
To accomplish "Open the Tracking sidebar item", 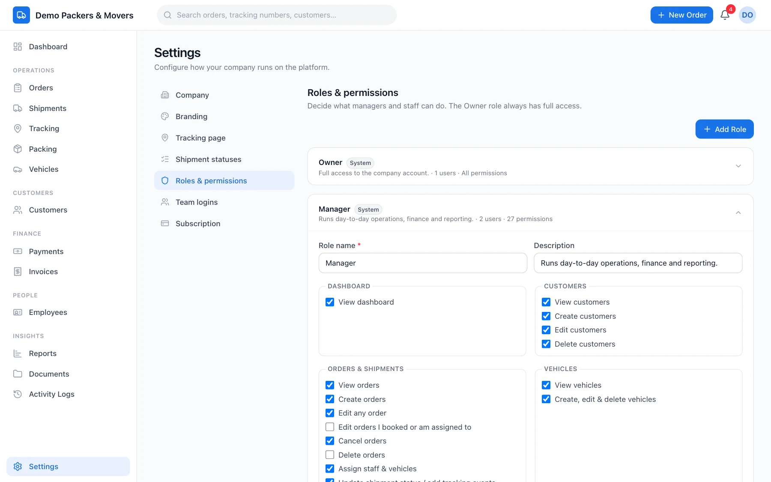I will [68, 129].
